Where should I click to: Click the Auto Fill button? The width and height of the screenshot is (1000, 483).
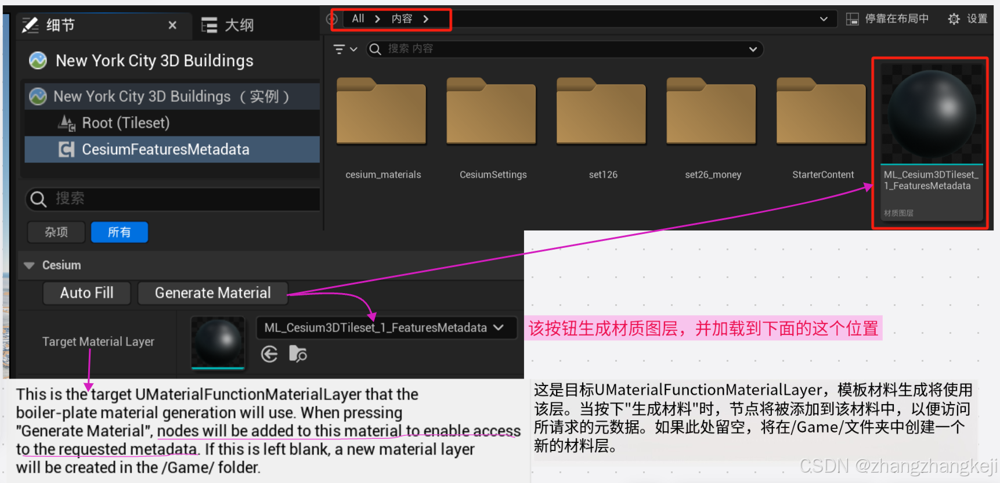[86, 293]
